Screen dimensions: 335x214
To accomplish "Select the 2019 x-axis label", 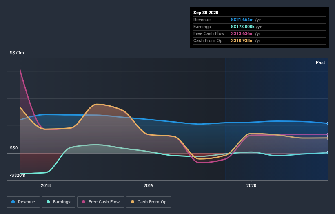I will click(149, 185).
